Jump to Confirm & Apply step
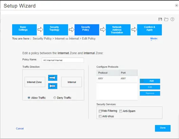 pos(150,30)
